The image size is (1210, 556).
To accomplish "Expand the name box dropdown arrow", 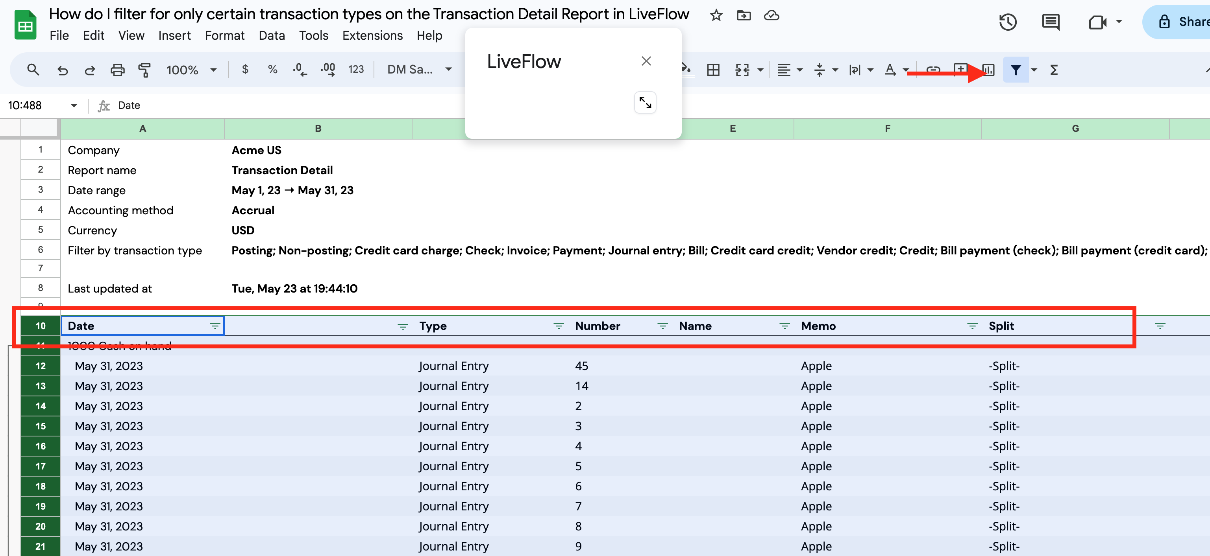I will coord(74,105).
